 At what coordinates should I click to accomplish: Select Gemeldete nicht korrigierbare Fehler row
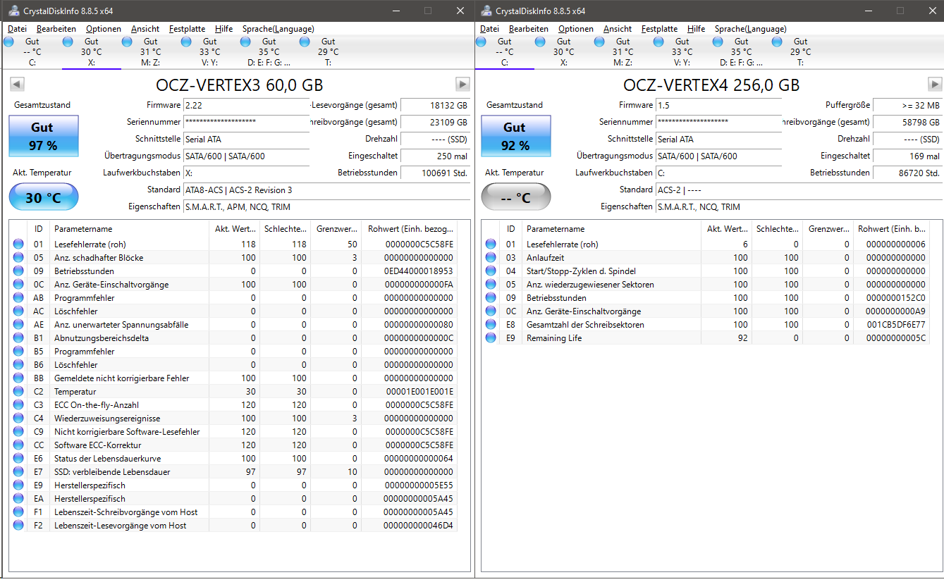click(234, 378)
